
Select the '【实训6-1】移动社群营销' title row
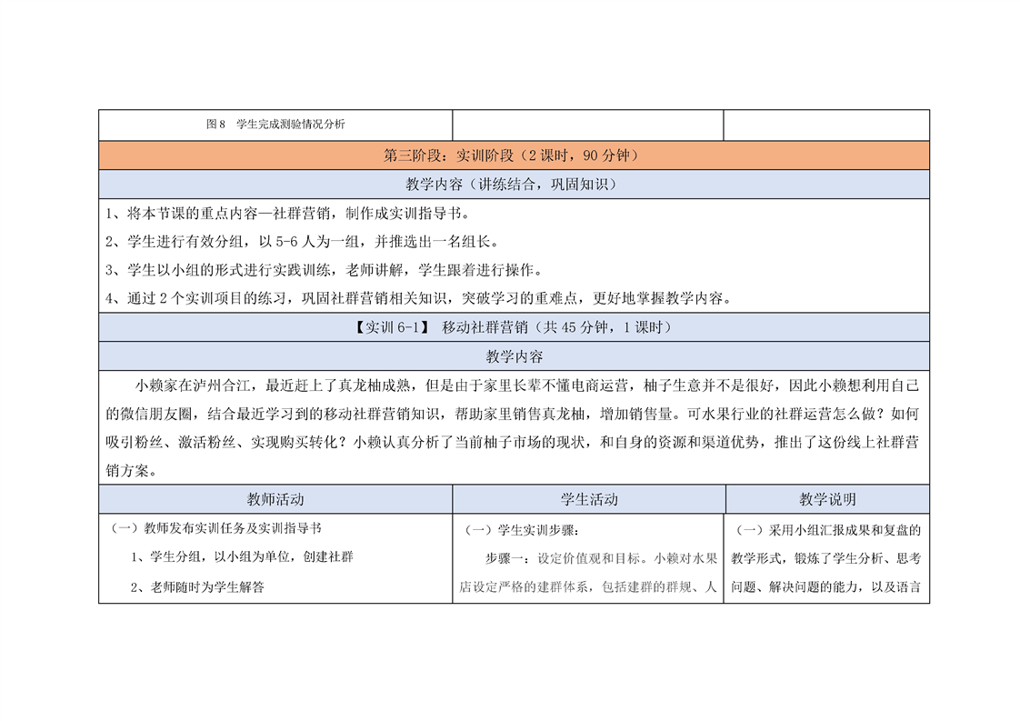514,327
